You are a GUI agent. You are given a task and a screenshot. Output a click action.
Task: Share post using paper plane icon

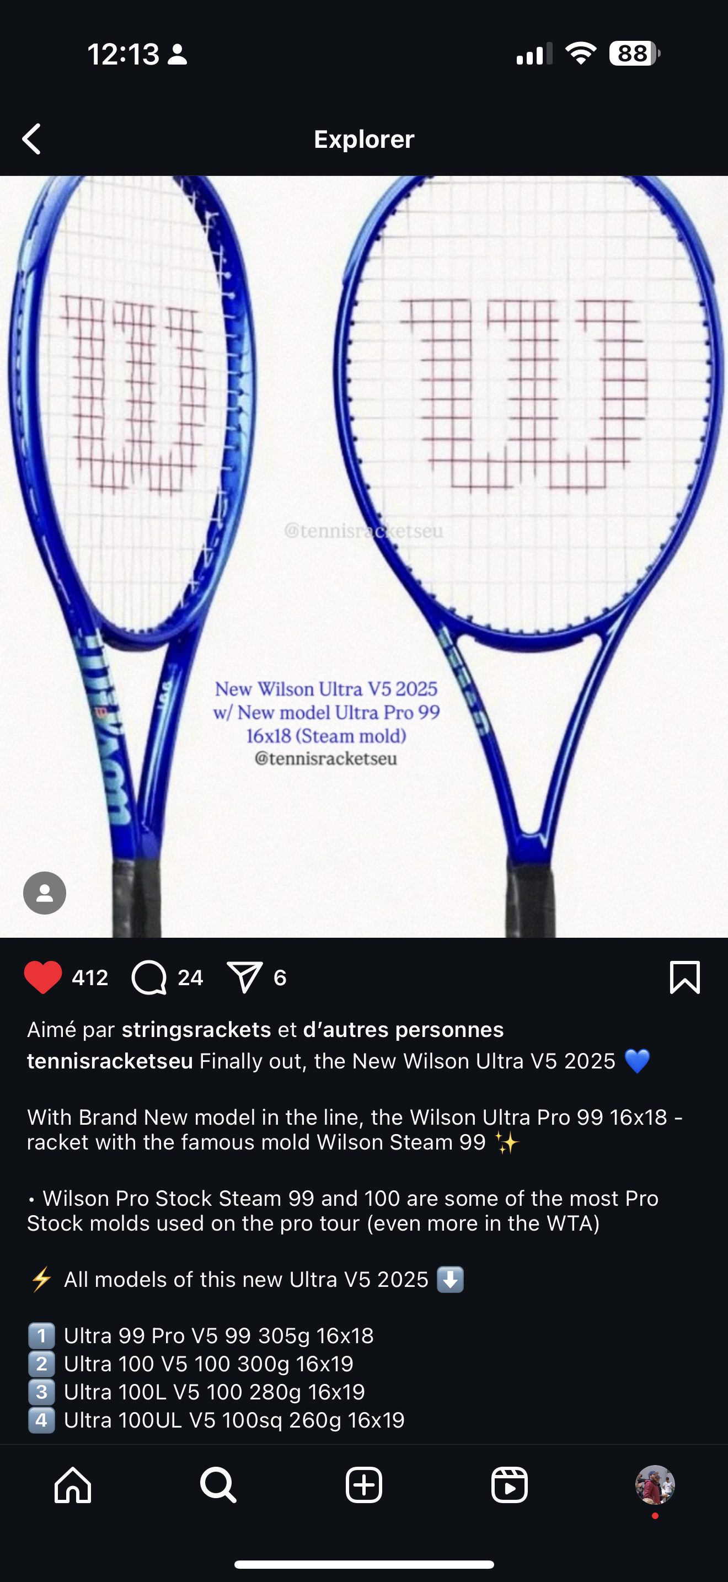click(x=245, y=977)
